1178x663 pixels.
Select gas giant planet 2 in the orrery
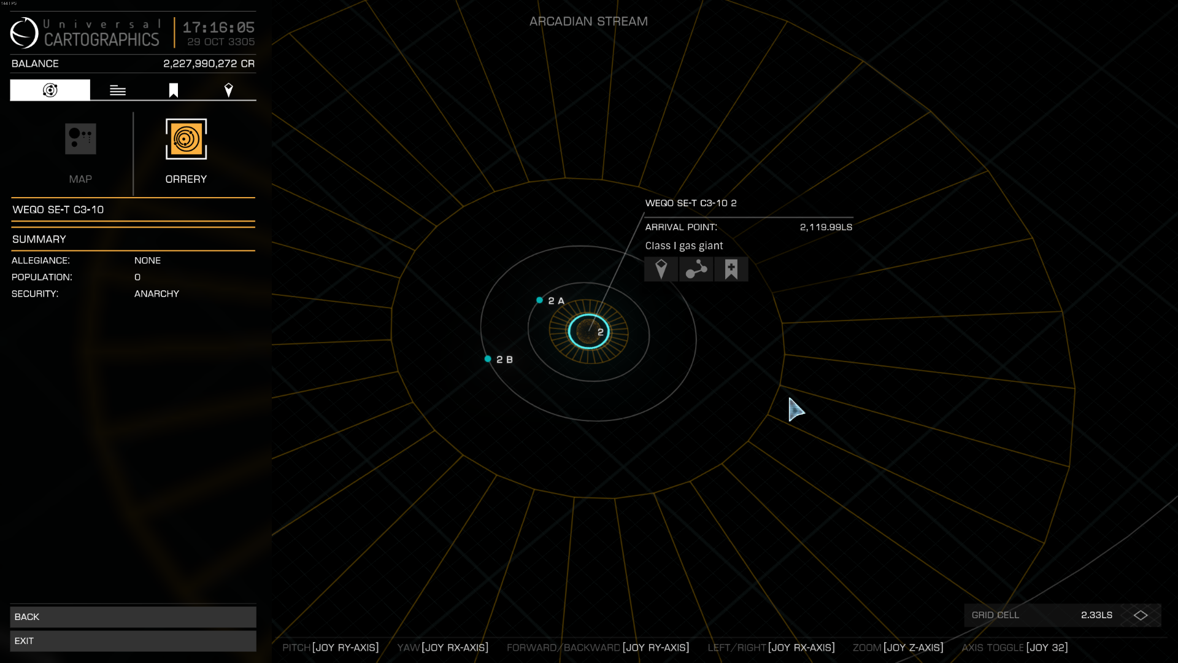[x=588, y=331]
